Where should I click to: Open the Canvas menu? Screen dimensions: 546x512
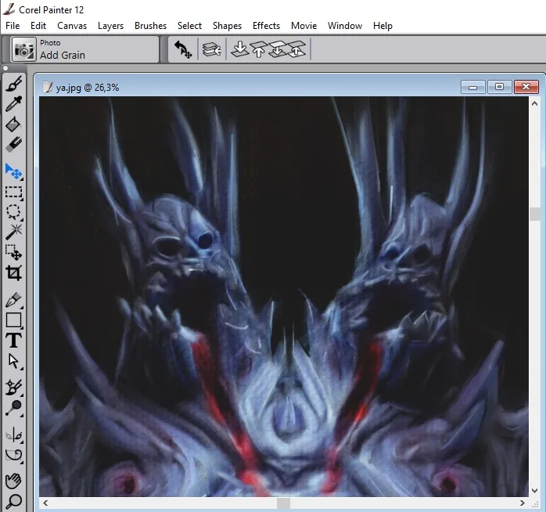[72, 26]
